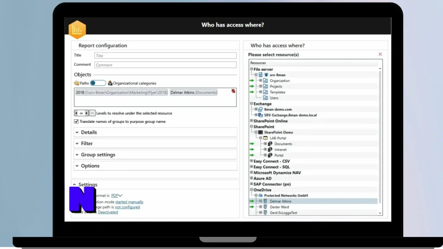Viewport: 443px width, 249px height.
Task: Click the resources tree vertical scrollbar
Action: coord(380,137)
